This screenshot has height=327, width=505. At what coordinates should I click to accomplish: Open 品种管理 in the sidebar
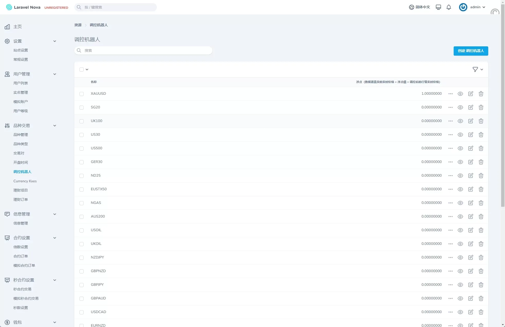coord(21,135)
